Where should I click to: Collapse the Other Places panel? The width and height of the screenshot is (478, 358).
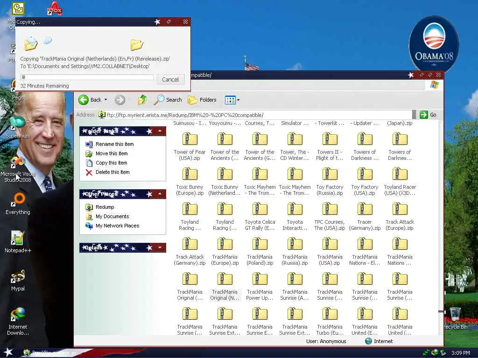click(x=160, y=193)
